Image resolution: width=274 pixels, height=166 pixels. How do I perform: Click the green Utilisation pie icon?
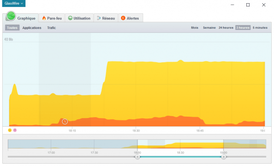pos(70,18)
